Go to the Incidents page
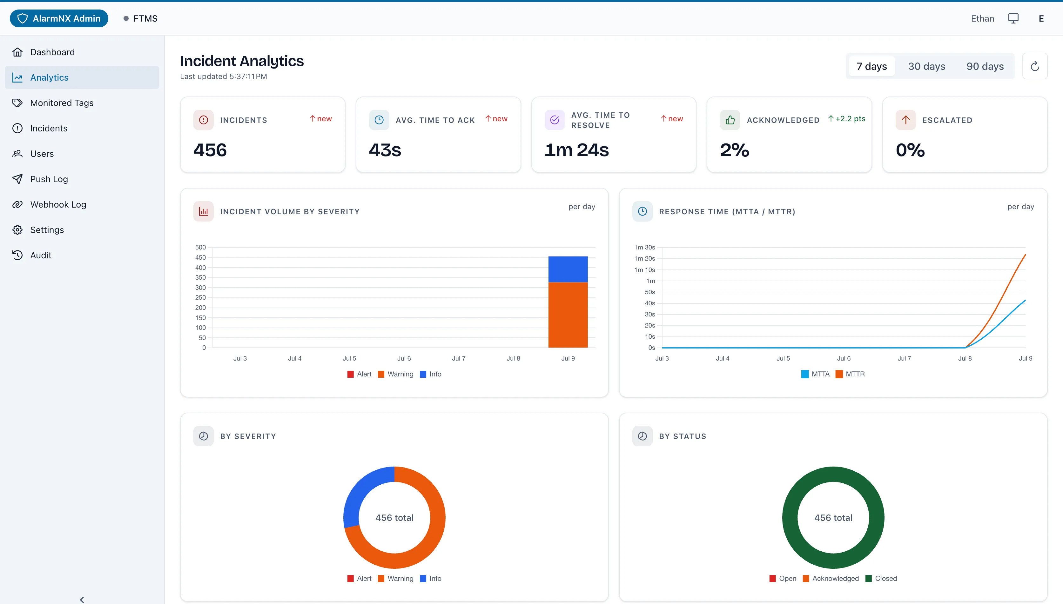1063x604 pixels. point(82,128)
